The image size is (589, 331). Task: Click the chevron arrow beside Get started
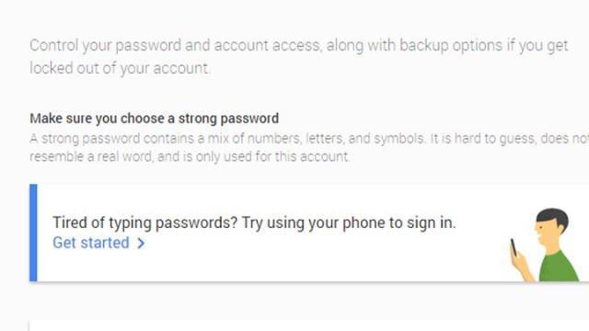(x=141, y=243)
